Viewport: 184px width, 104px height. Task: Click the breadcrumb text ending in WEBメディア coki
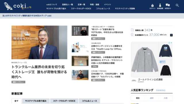click(27, 16)
